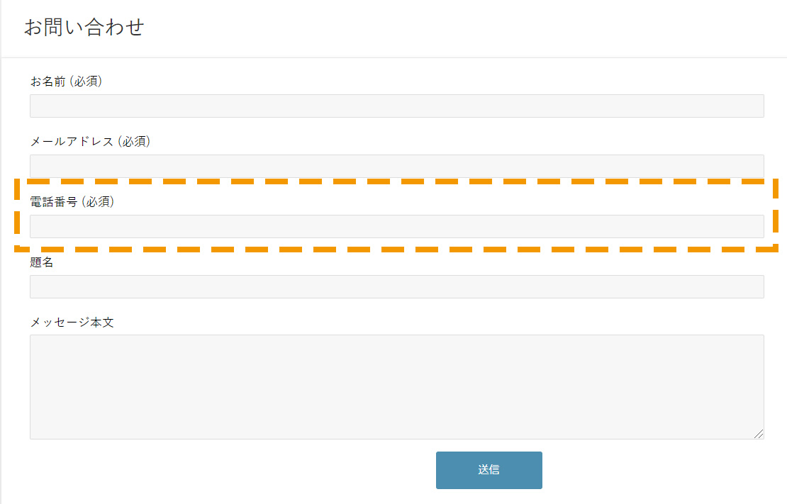787x504 pixels.
Task: Click the page's left vertical border line
Action: pyautogui.click(x=1, y=284)
